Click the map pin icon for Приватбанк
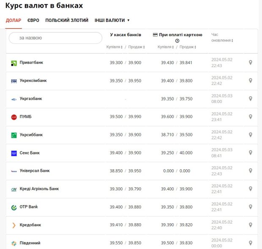 [x=250, y=63]
